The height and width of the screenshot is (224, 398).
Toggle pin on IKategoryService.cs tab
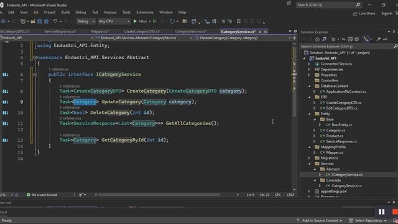click(260, 32)
